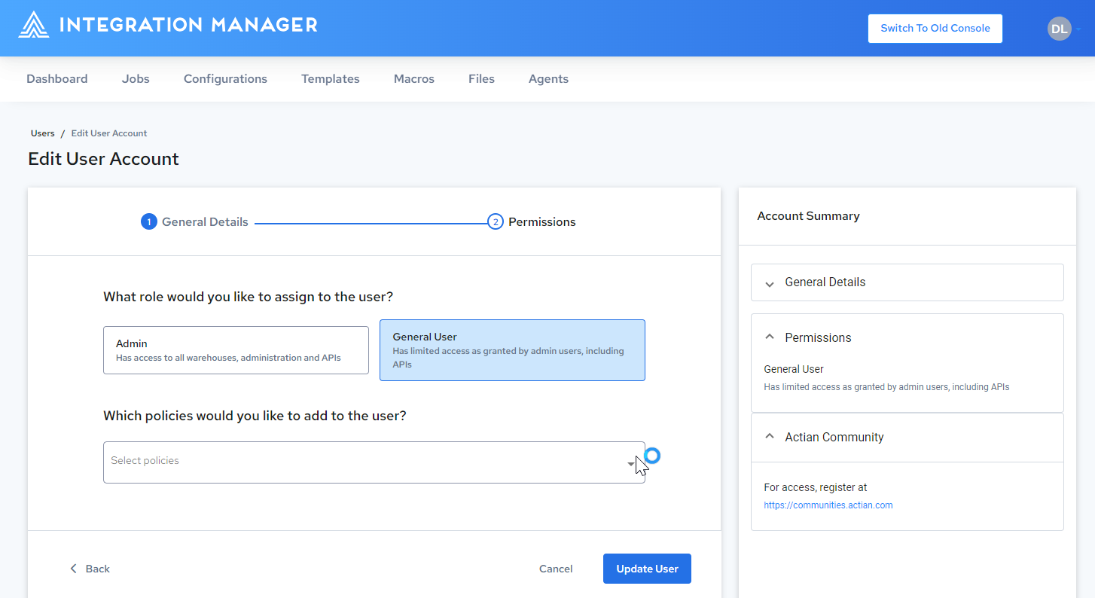Click the Account Summary heading

[x=808, y=215]
